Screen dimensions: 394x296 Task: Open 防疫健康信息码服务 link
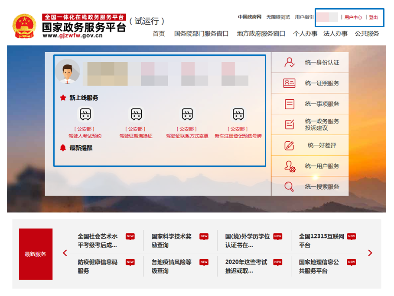[x=98, y=266]
